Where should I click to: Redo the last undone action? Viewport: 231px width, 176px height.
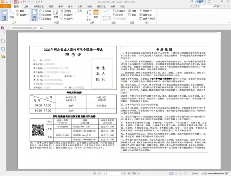point(33,2)
